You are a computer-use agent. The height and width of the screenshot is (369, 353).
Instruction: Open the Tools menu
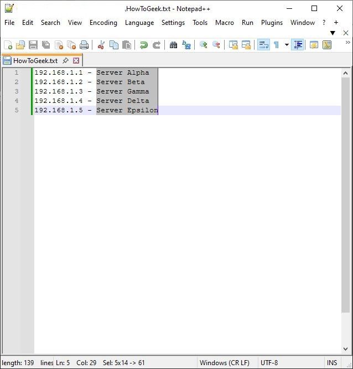click(x=200, y=23)
